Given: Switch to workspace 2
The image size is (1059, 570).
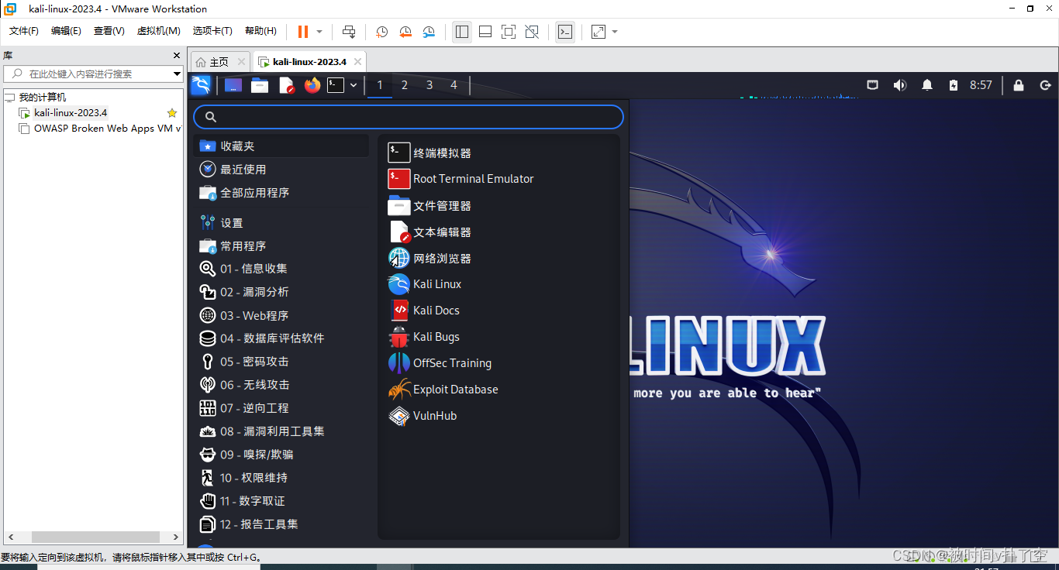Looking at the screenshot, I should (x=405, y=85).
